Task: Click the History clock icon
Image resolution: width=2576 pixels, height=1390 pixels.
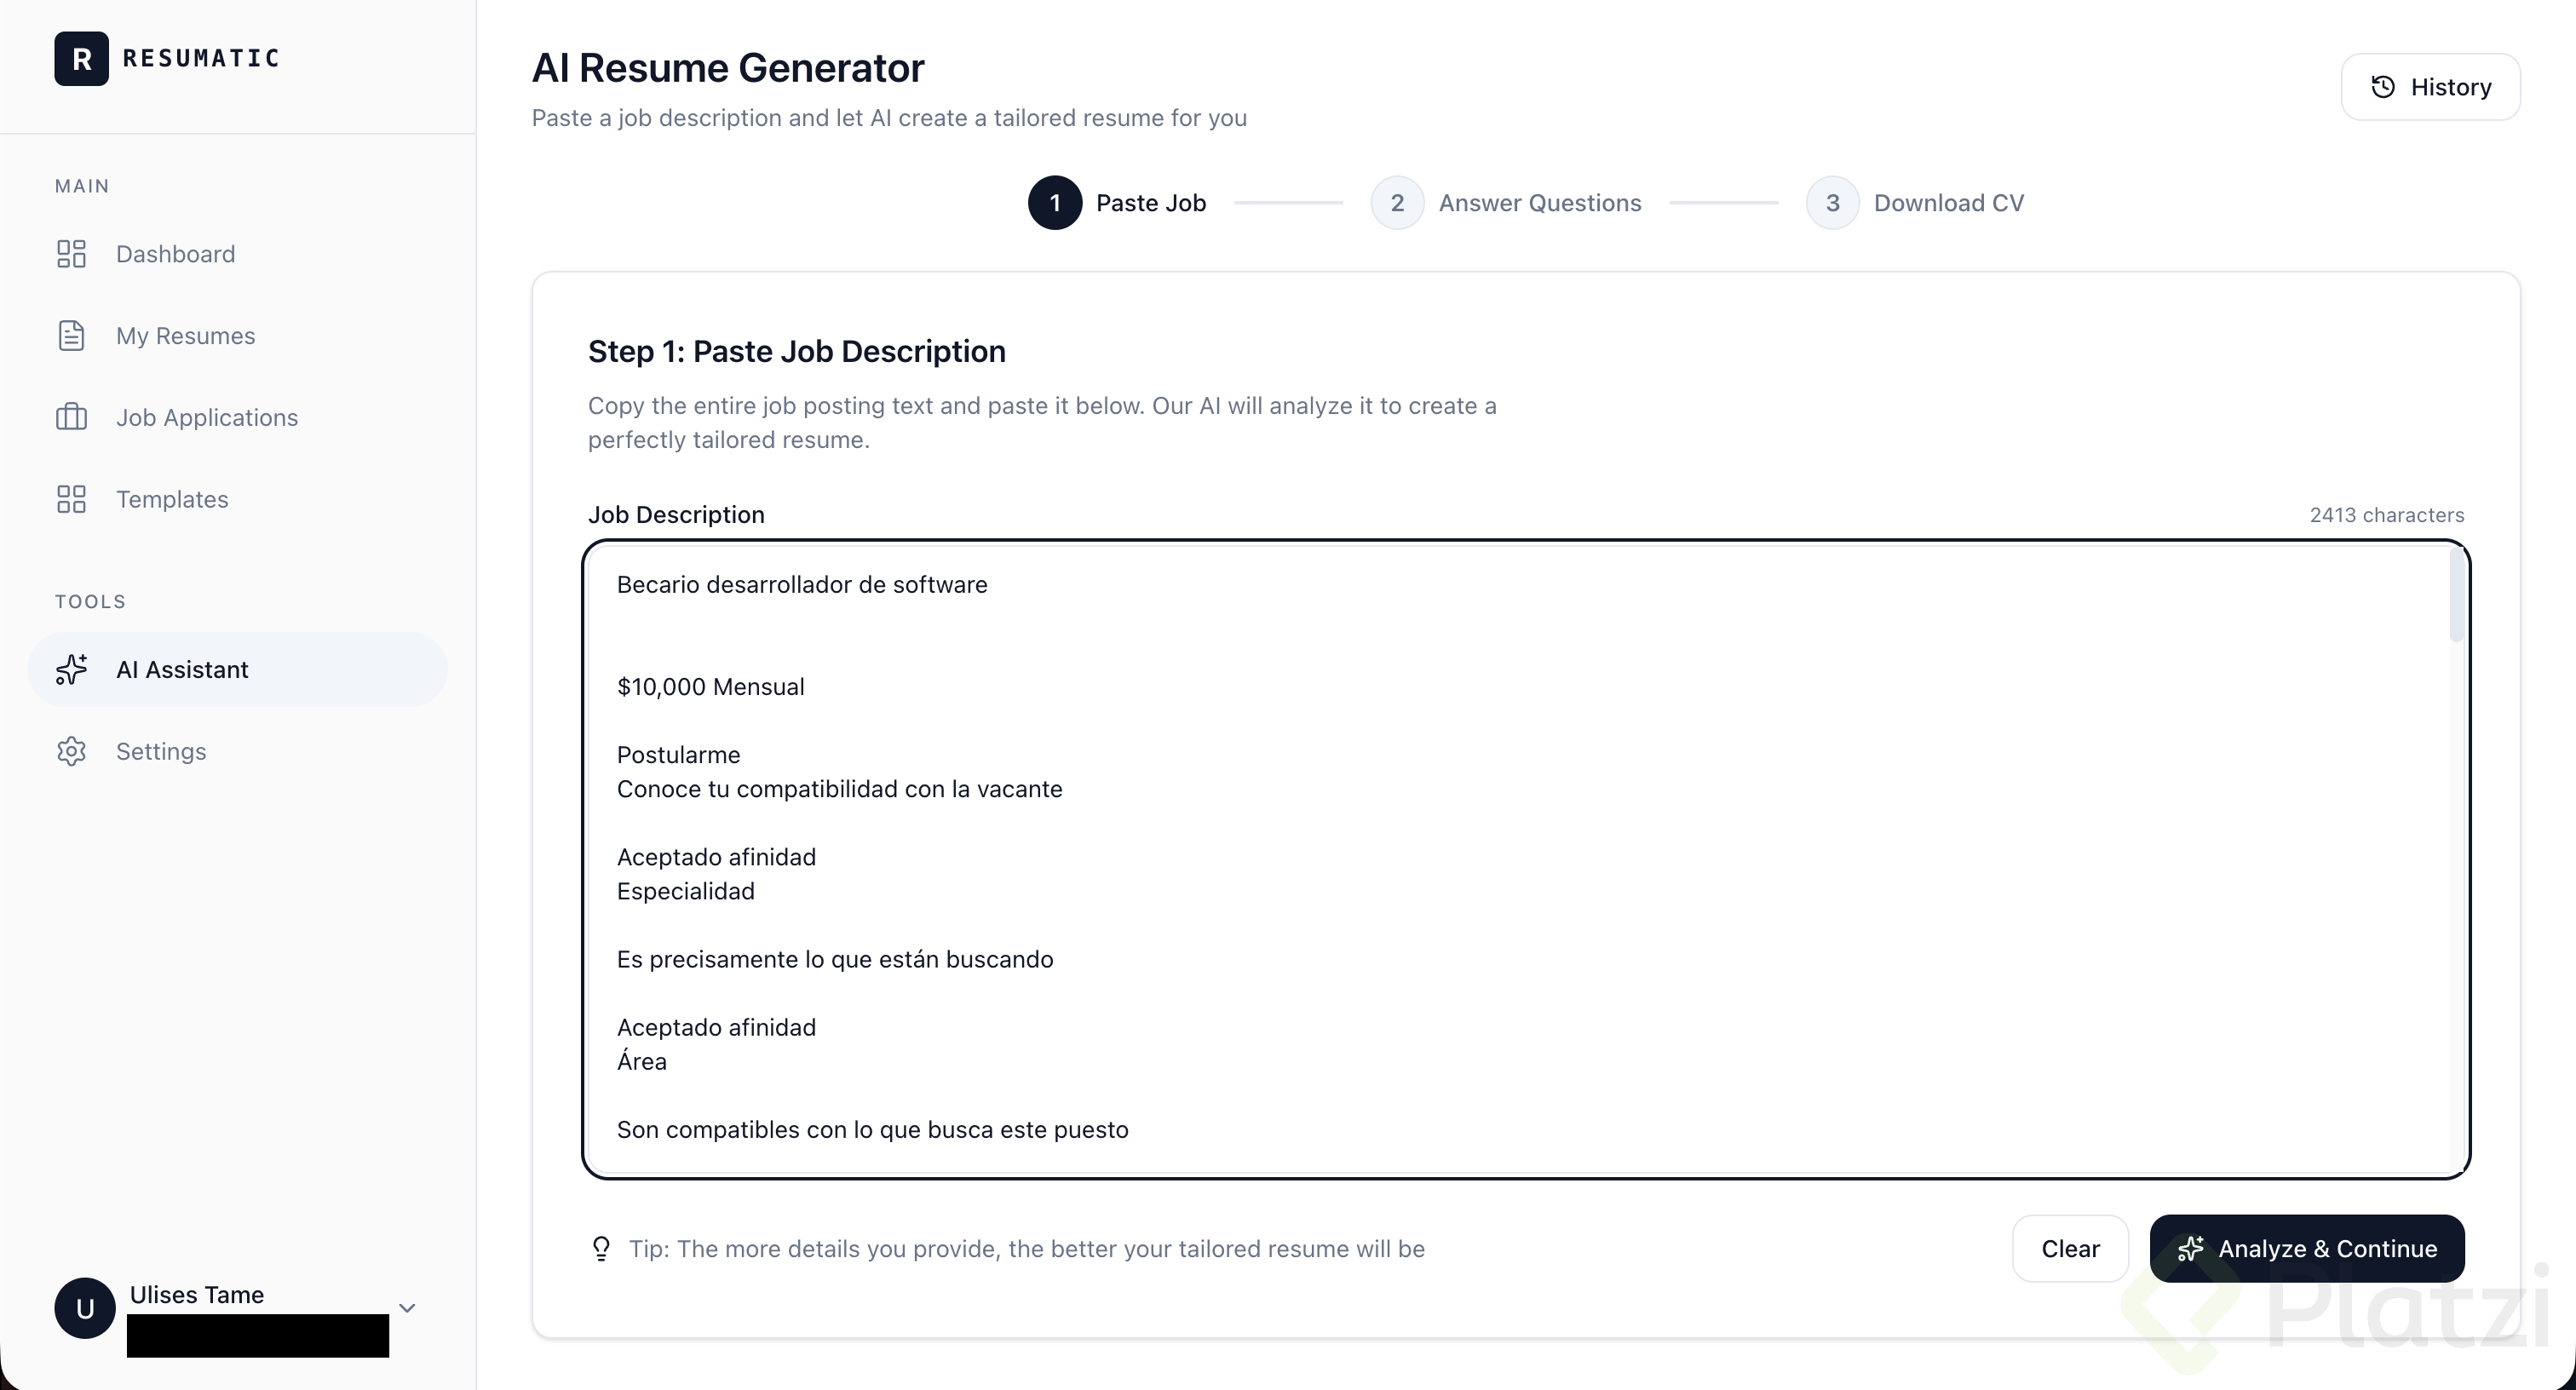Action: pyautogui.click(x=2383, y=87)
